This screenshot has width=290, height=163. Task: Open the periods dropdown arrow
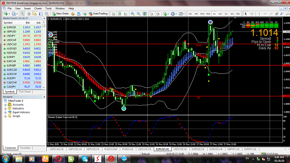pos(176,14)
